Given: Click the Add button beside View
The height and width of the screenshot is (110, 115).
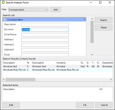Looking at the screenshot, I should (55, 10).
